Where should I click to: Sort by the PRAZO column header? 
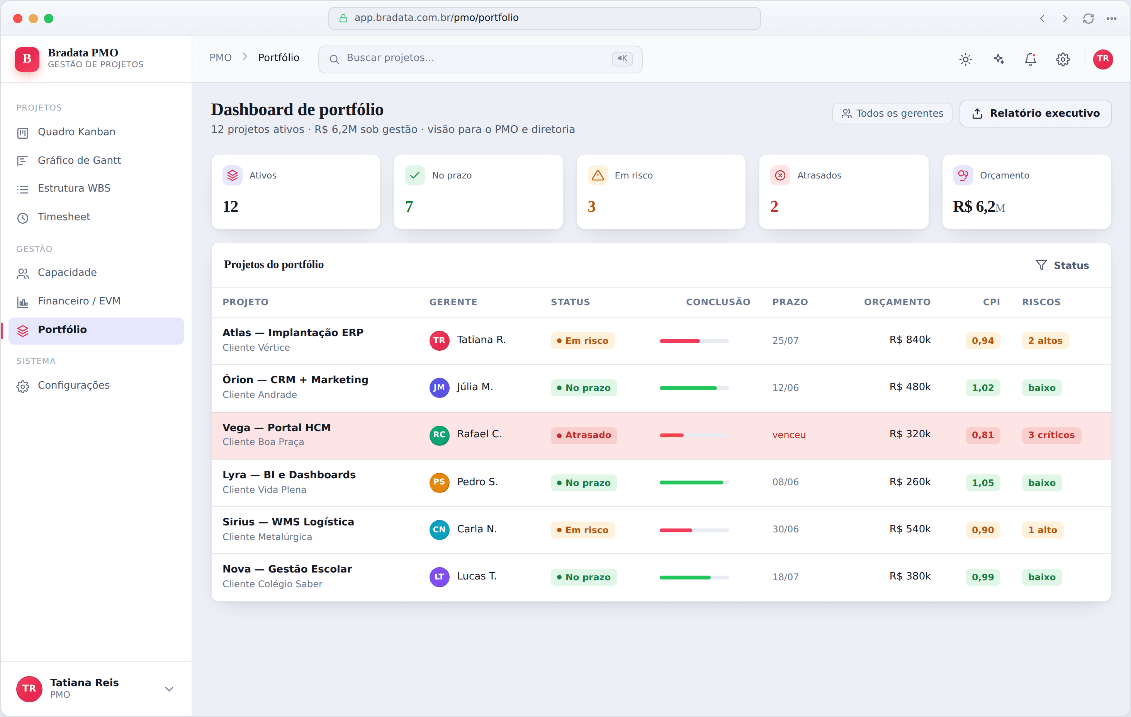(x=790, y=302)
